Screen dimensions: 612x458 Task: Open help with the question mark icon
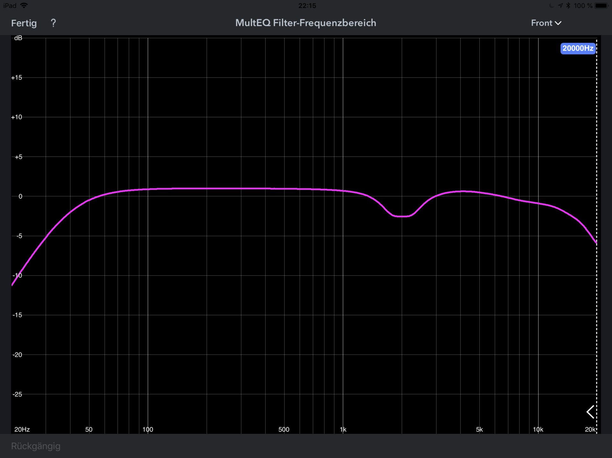(53, 23)
